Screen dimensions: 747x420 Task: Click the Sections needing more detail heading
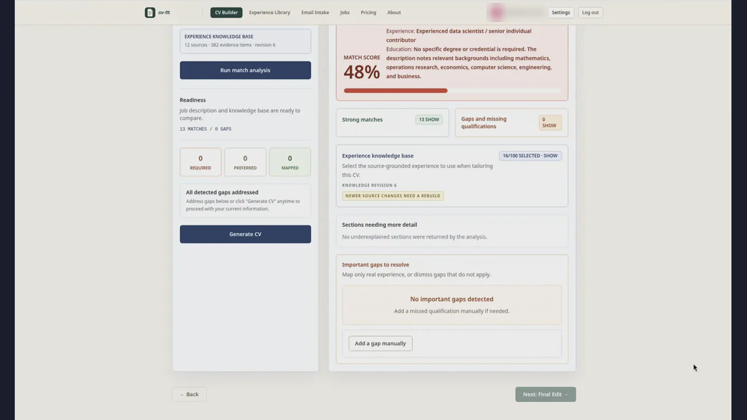[x=379, y=225]
